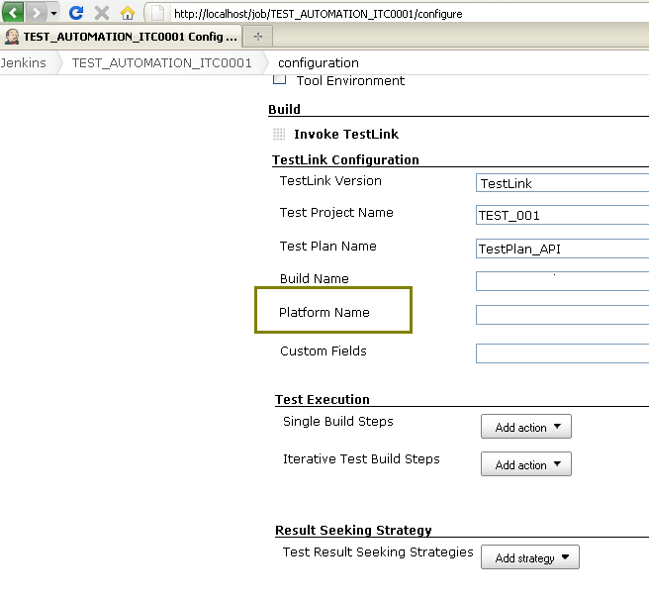
Task: Open the TestLink Version combo box
Action: coord(562,183)
